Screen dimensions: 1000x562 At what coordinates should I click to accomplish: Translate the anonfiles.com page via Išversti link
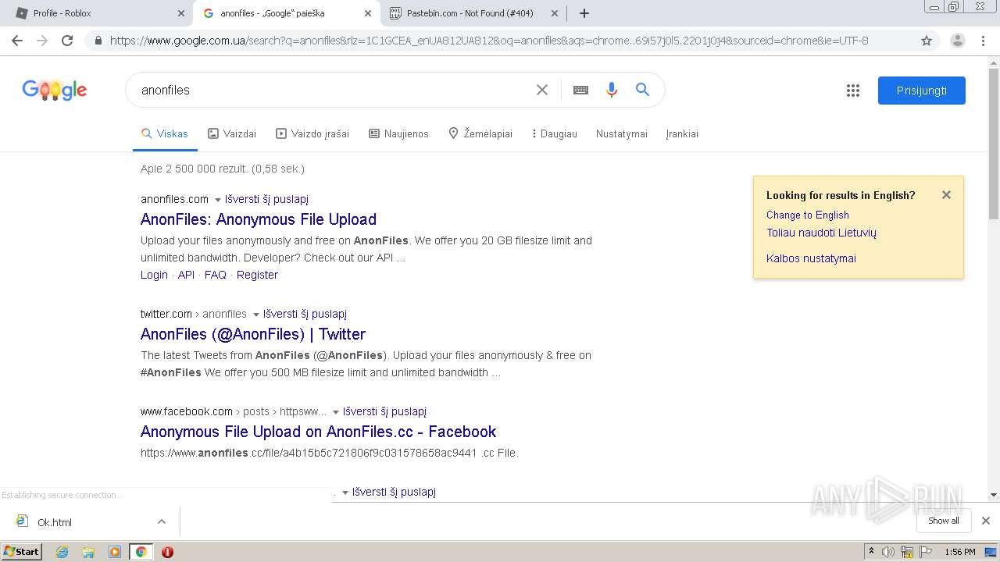(x=266, y=199)
